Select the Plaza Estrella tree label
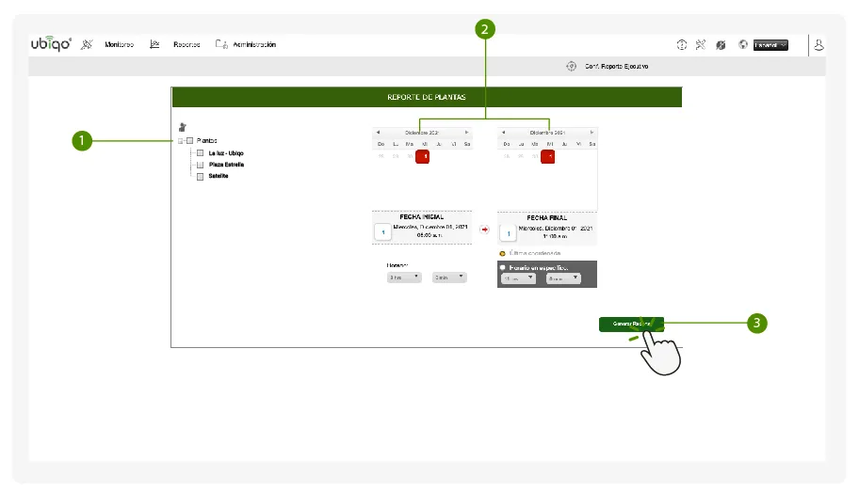859x492 pixels. 226,165
